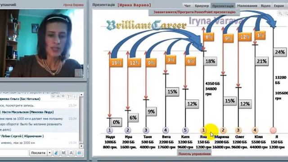The width and height of the screenshot is (288, 162).
Task: Click chat message 'мои за 3000 км'
Action: pyautogui.click(x=24, y=143)
